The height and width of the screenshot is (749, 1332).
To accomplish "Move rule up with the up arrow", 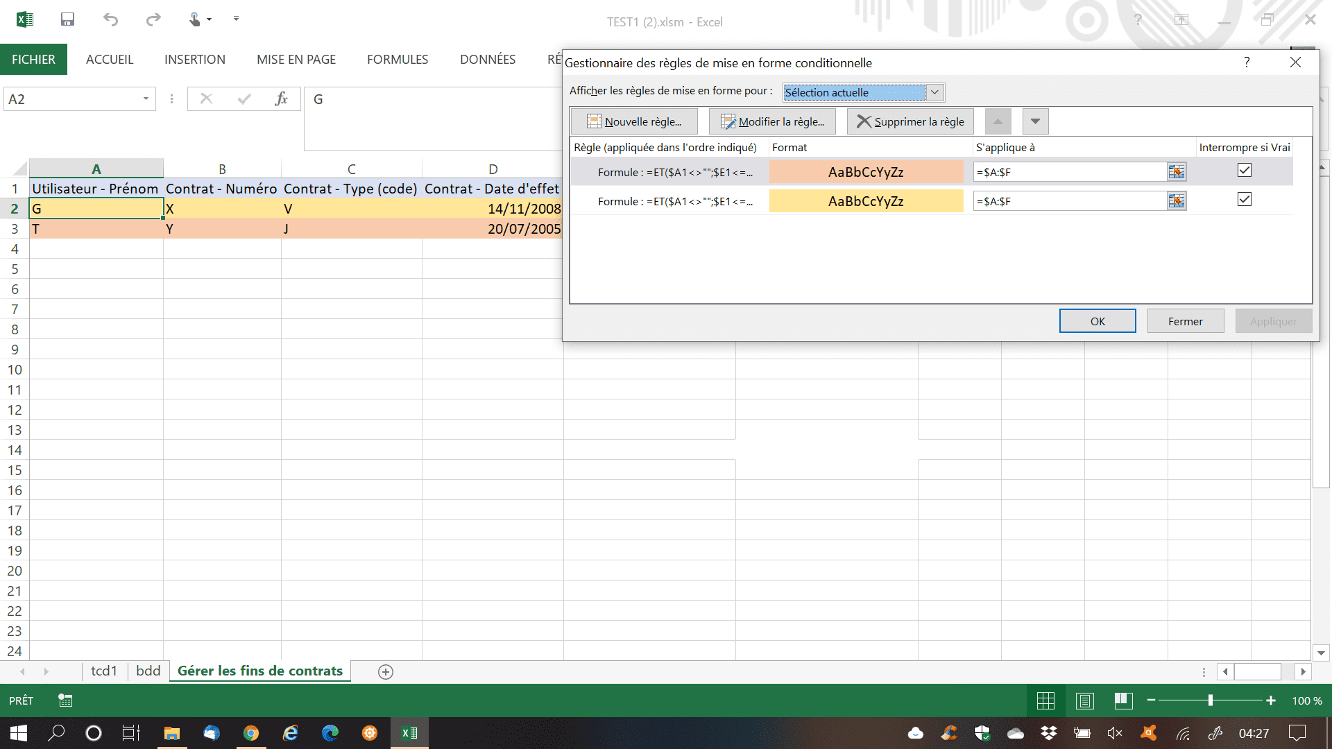I will coord(998,121).
